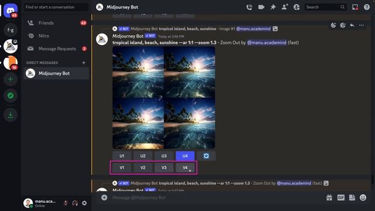The width and height of the screenshot is (375, 211).
Task: Click Midjourney Bot name in message header
Action: tap(128, 36)
